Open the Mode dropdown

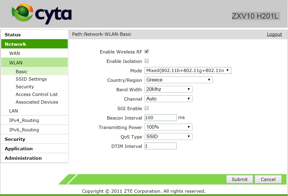click(x=188, y=71)
